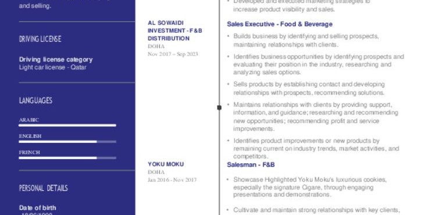Viewport: 421px width, 215px height.
Task: Click the Sales Executive - Food & Beverage title
Action: pyautogui.click(x=280, y=24)
